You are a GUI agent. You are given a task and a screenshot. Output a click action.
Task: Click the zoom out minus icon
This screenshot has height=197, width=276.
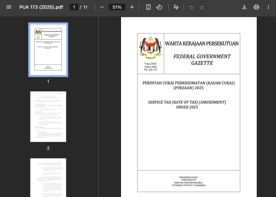[x=102, y=7]
